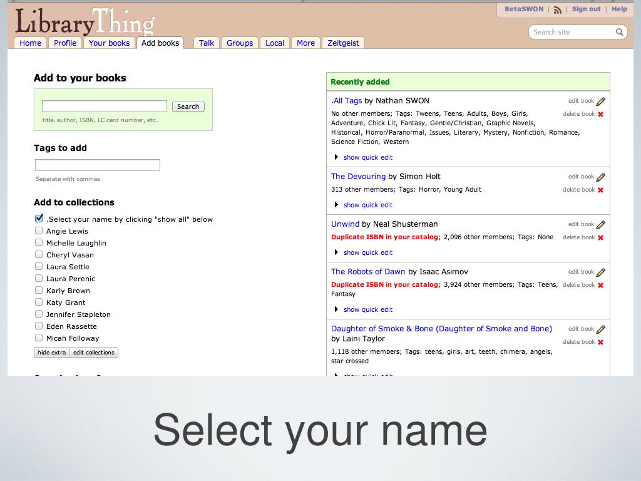The image size is (641, 481).
Task: Switch to the Your books tab
Action: (x=109, y=43)
